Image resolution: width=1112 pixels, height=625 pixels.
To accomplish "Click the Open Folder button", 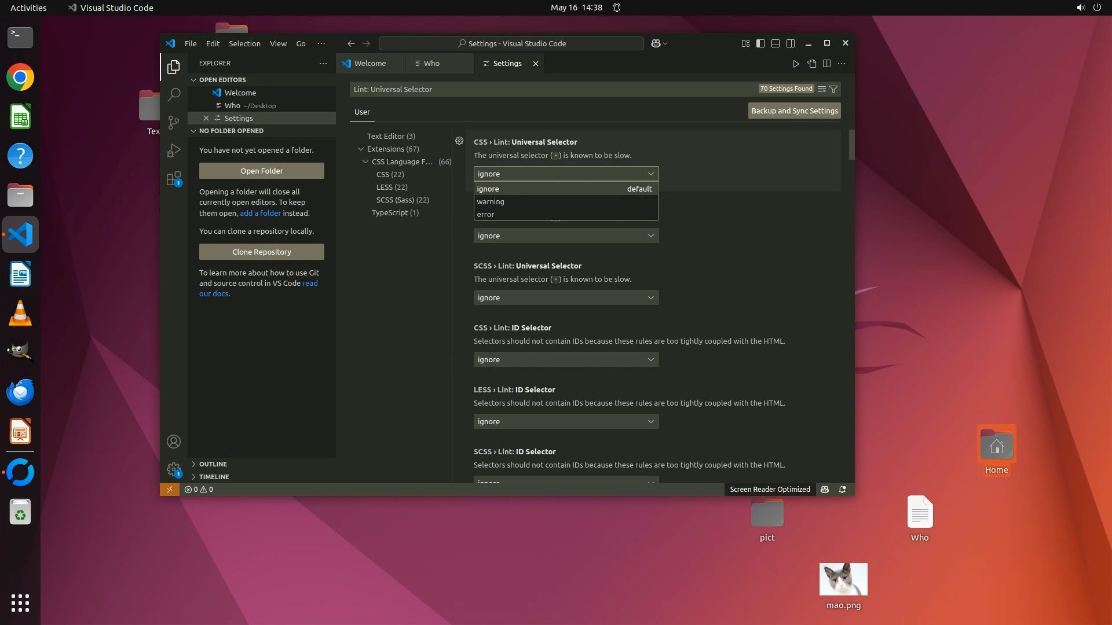I will coord(261,171).
